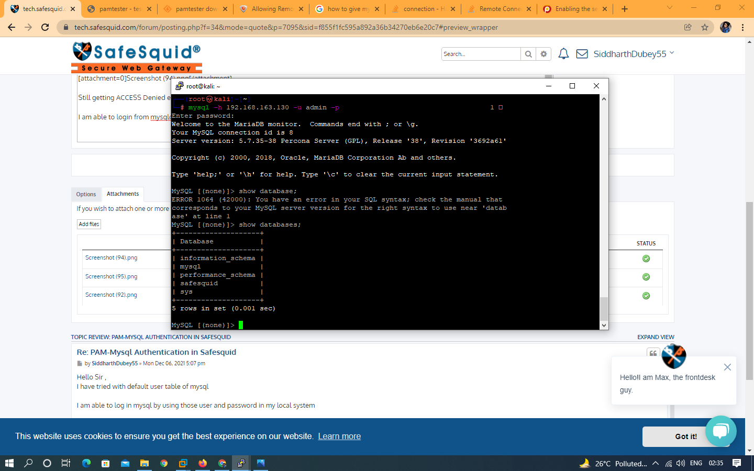Click the EXPAND VIEW link
This screenshot has height=471, width=754.
pyautogui.click(x=656, y=337)
